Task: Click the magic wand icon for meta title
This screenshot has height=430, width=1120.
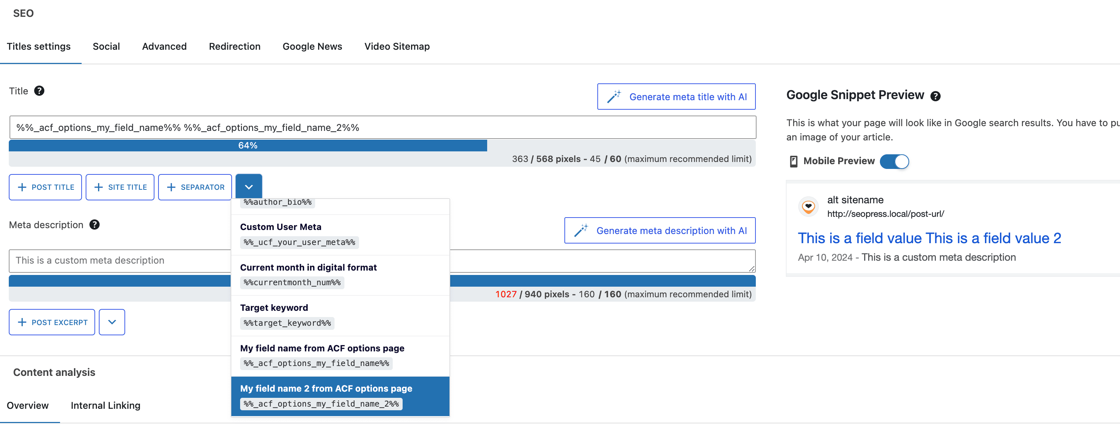Action: (x=614, y=97)
